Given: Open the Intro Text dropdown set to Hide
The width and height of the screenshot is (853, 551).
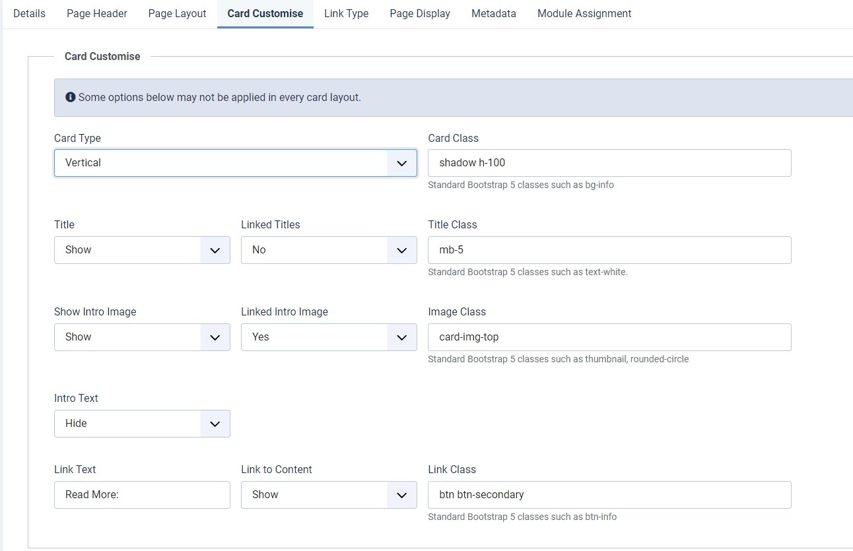Looking at the screenshot, I should [x=142, y=424].
